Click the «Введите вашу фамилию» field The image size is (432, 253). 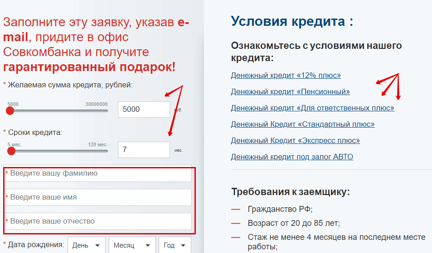98,173
